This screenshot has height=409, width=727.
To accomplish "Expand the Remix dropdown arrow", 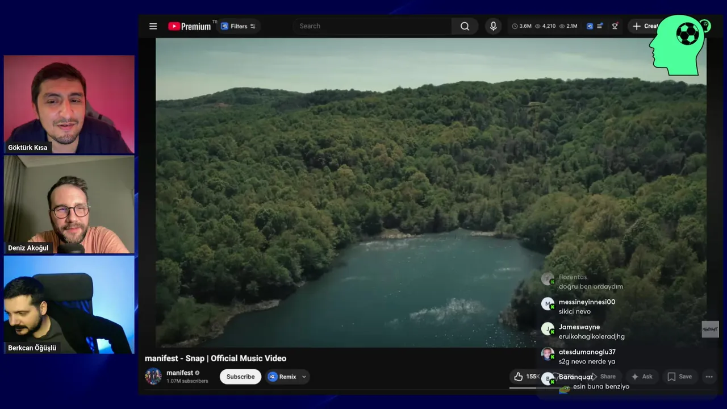I will point(304,377).
